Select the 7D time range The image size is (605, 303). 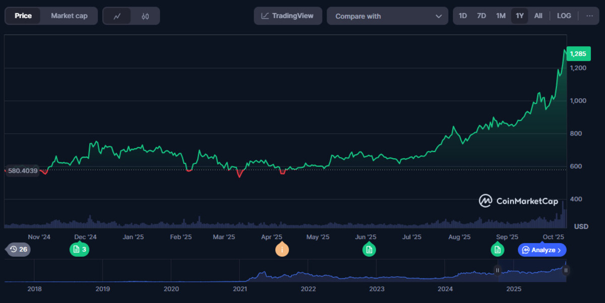click(481, 16)
